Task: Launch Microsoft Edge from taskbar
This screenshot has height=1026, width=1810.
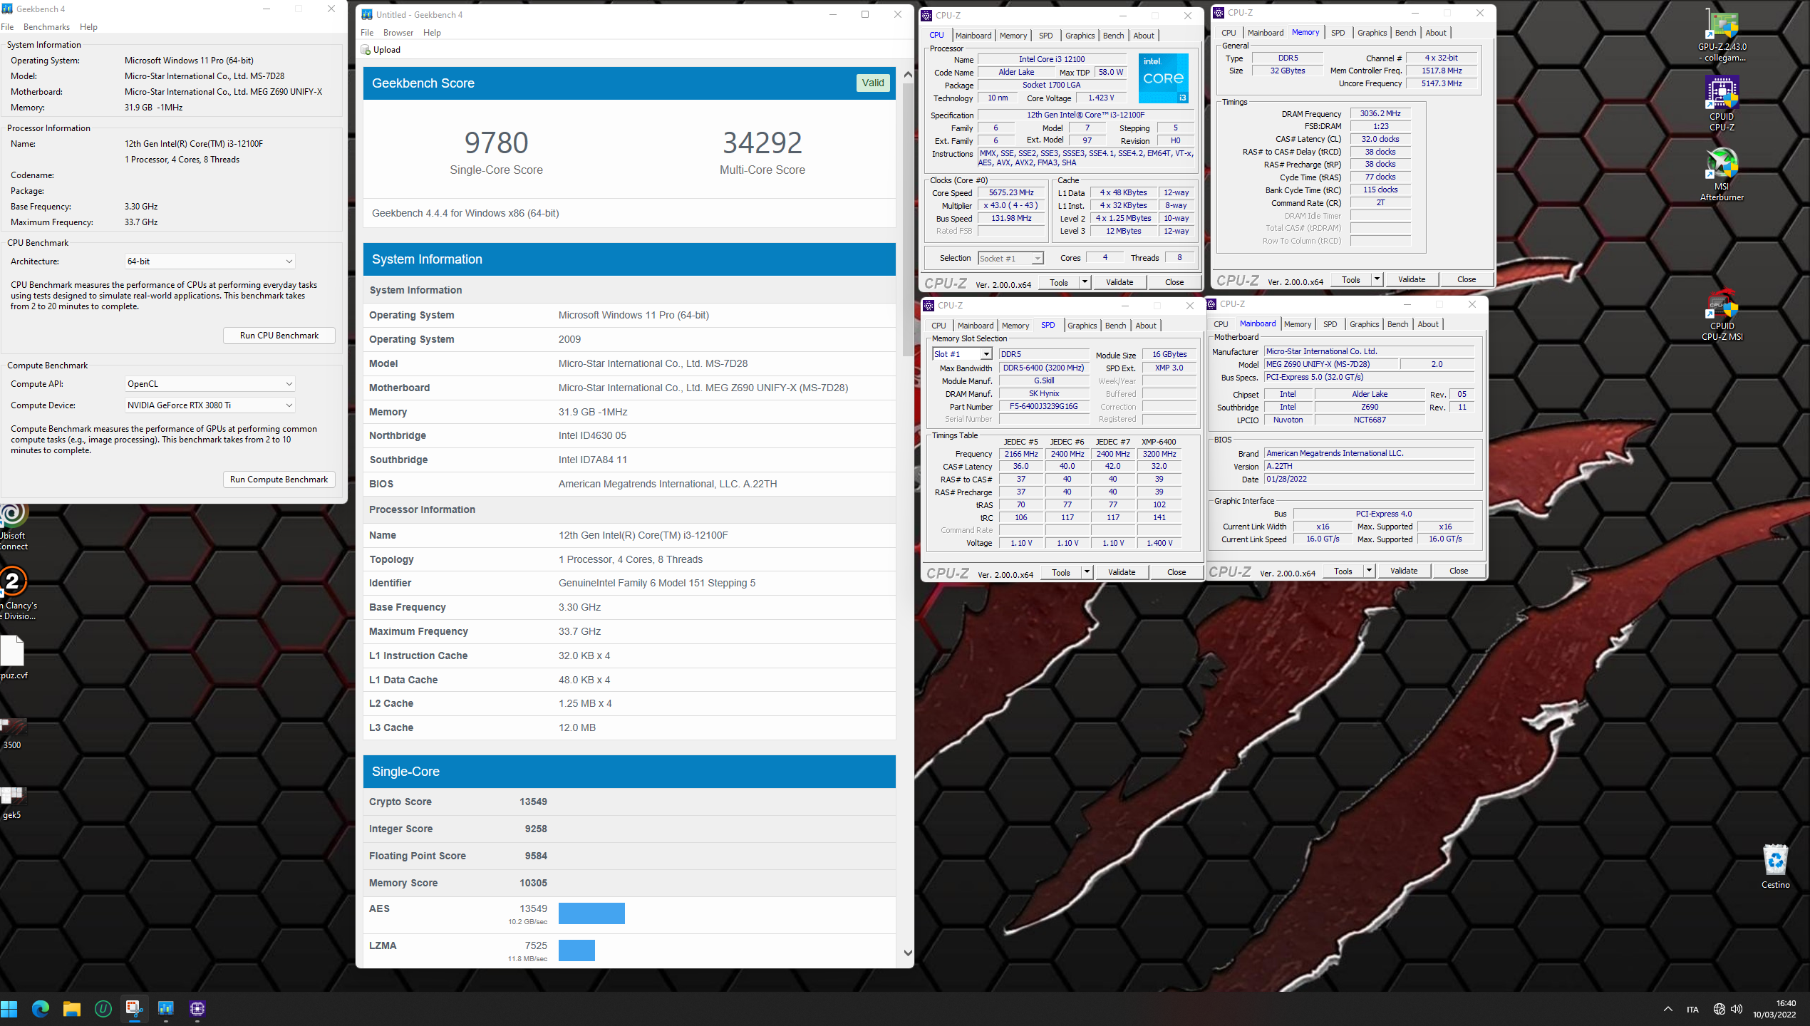Action: pos(41,1009)
